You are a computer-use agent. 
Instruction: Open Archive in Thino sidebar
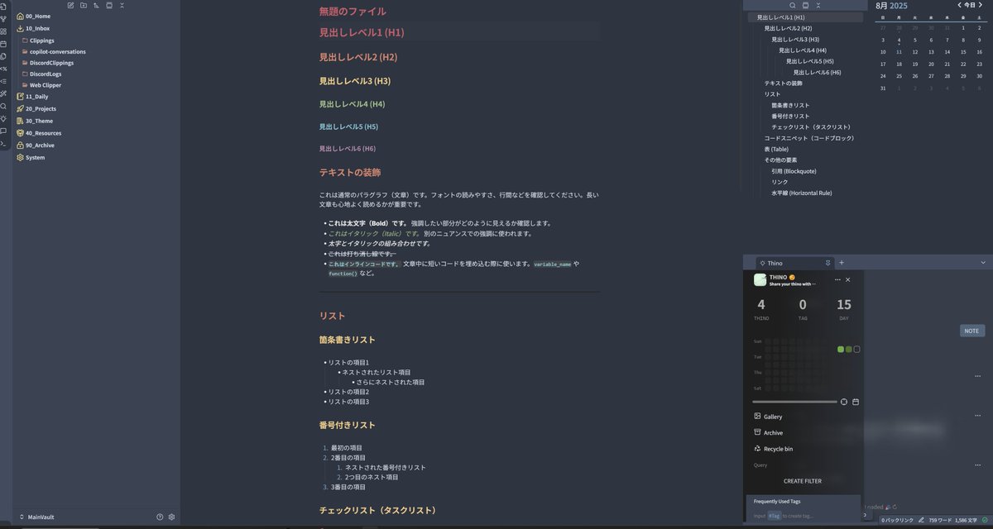point(768,432)
